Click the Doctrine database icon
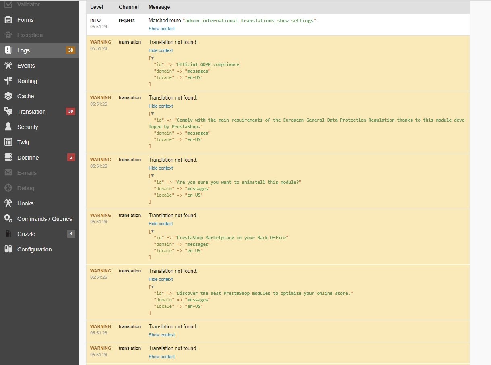This screenshot has height=365, width=491. [x=8, y=158]
